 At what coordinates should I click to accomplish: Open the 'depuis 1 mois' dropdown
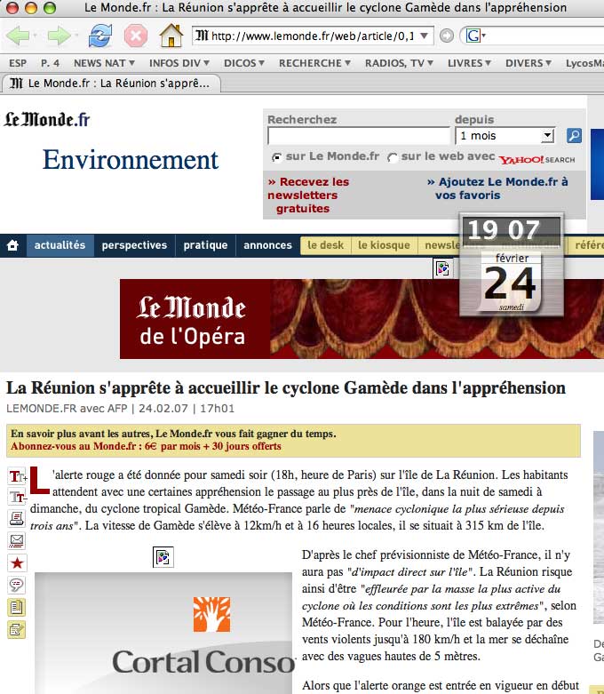(x=505, y=135)
